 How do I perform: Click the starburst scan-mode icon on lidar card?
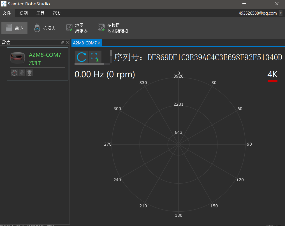pyautogui.click(x=22, y=73)
